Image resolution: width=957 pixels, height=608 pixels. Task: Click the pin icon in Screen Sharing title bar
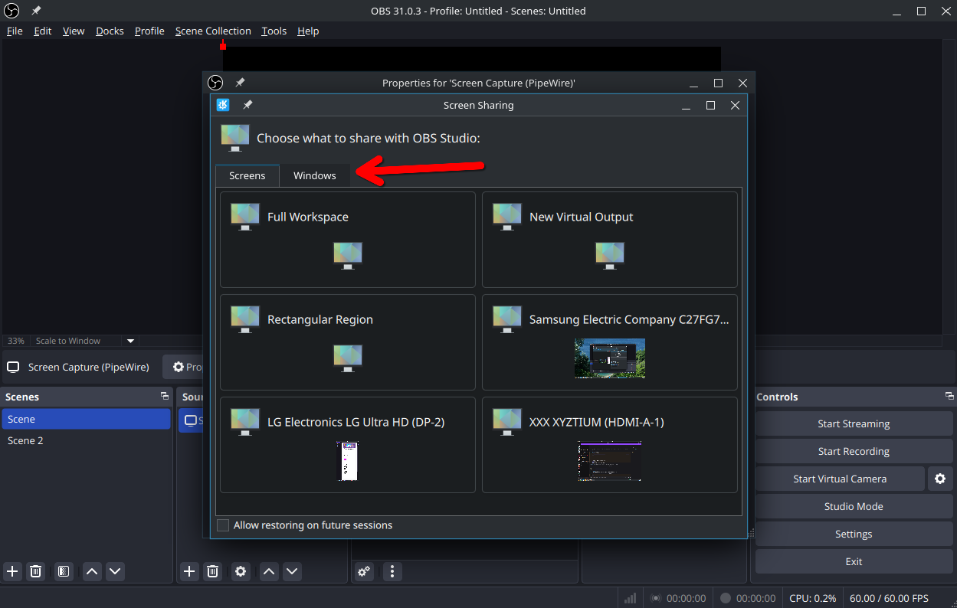(x=247, y=106)
